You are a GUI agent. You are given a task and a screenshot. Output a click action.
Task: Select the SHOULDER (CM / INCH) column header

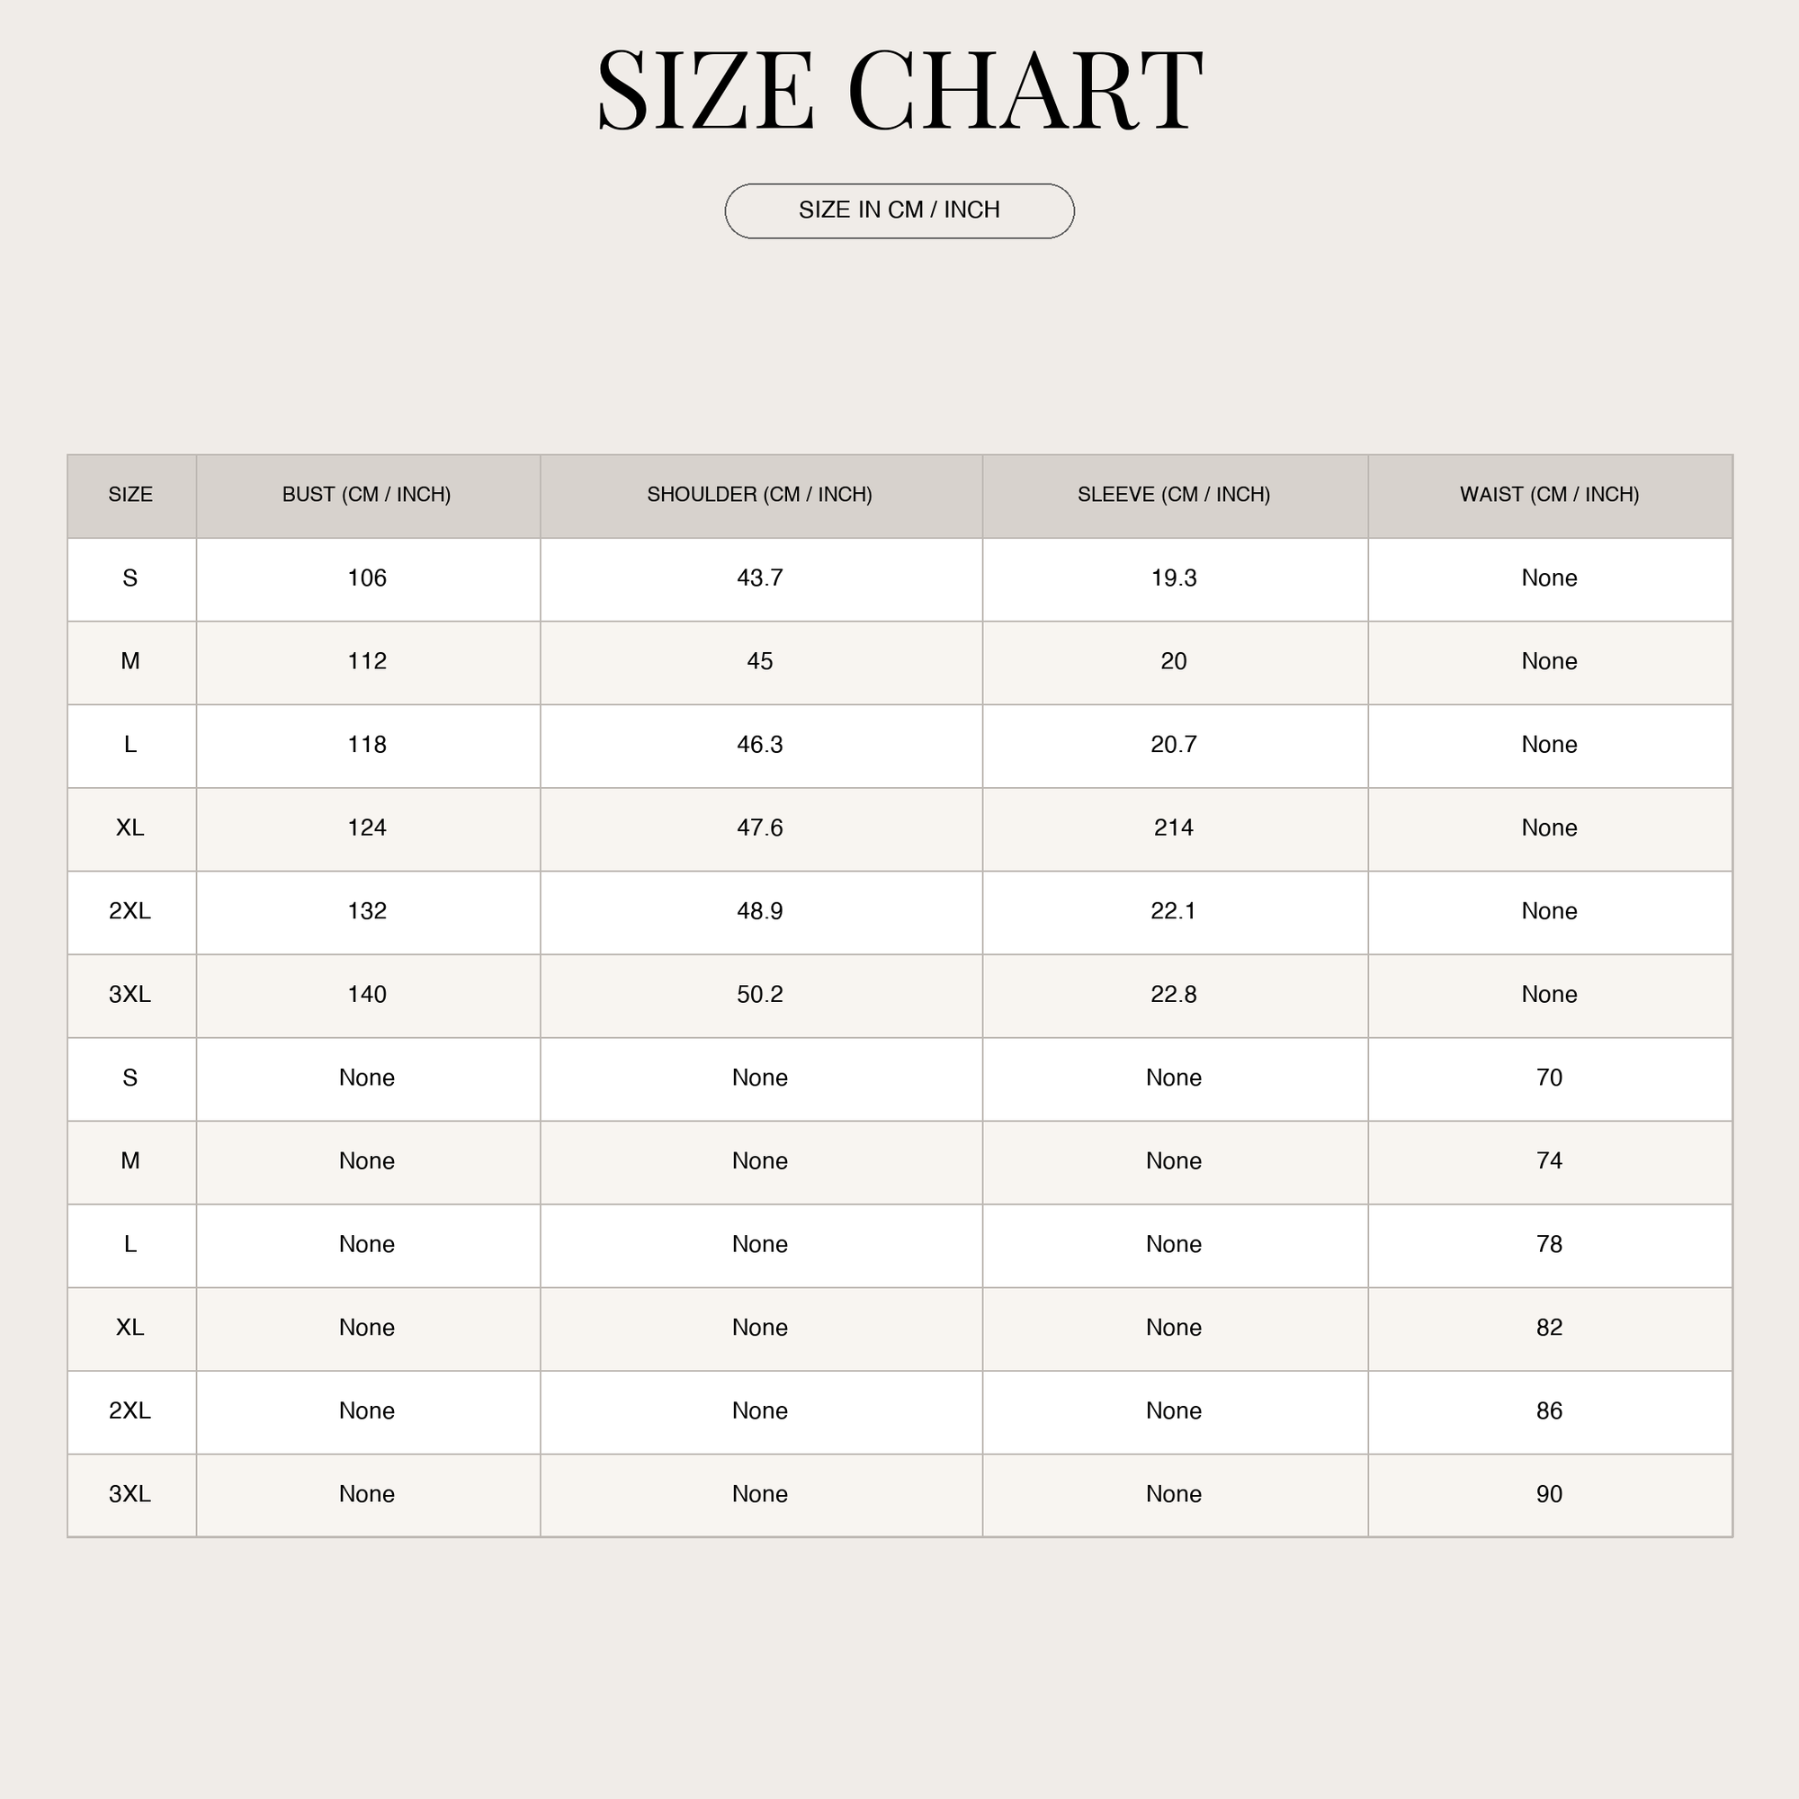[x=761, y=496]
